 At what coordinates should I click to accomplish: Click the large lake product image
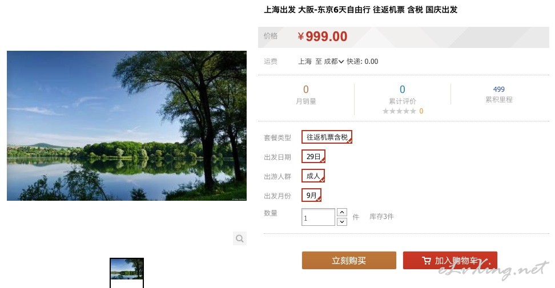pyautogui.click(x=127, y=126)
